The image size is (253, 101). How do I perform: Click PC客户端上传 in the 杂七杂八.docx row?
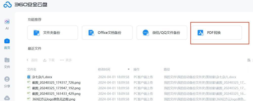(143, 77)
